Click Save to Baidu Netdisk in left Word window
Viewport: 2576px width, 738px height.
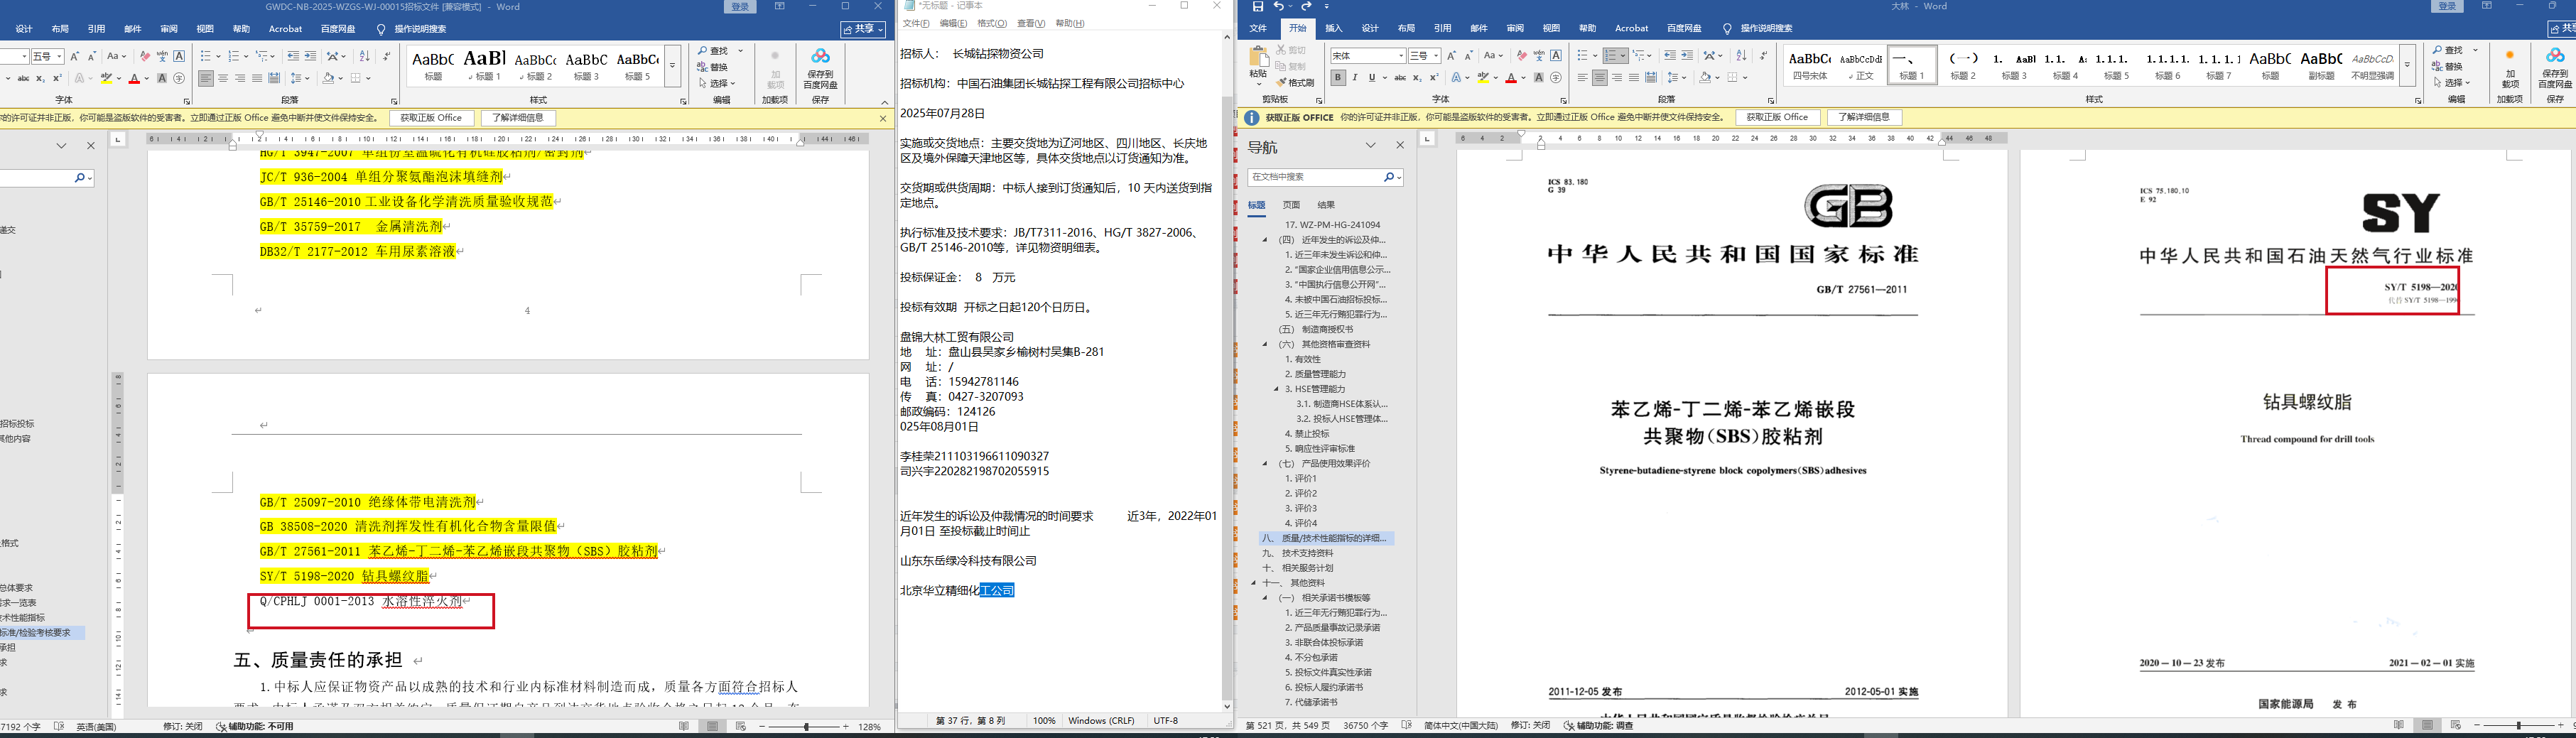tap(821, 69)
